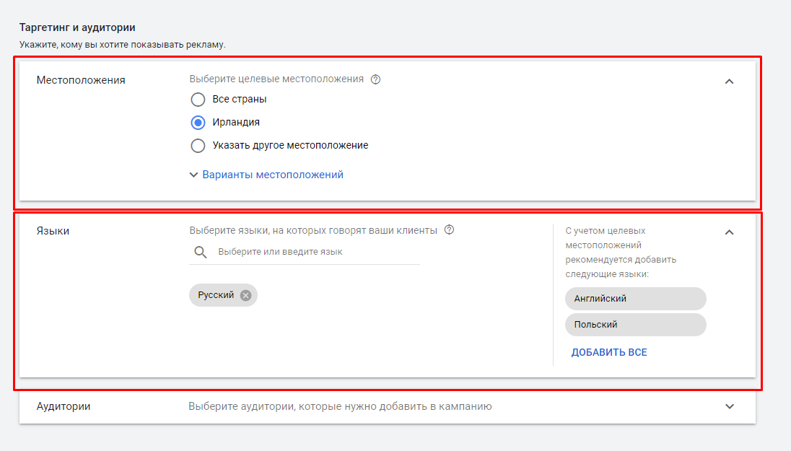Viewport: 791px width, 451px height.
Task: Click the Русский chip label
Action: tap(216, 295)
